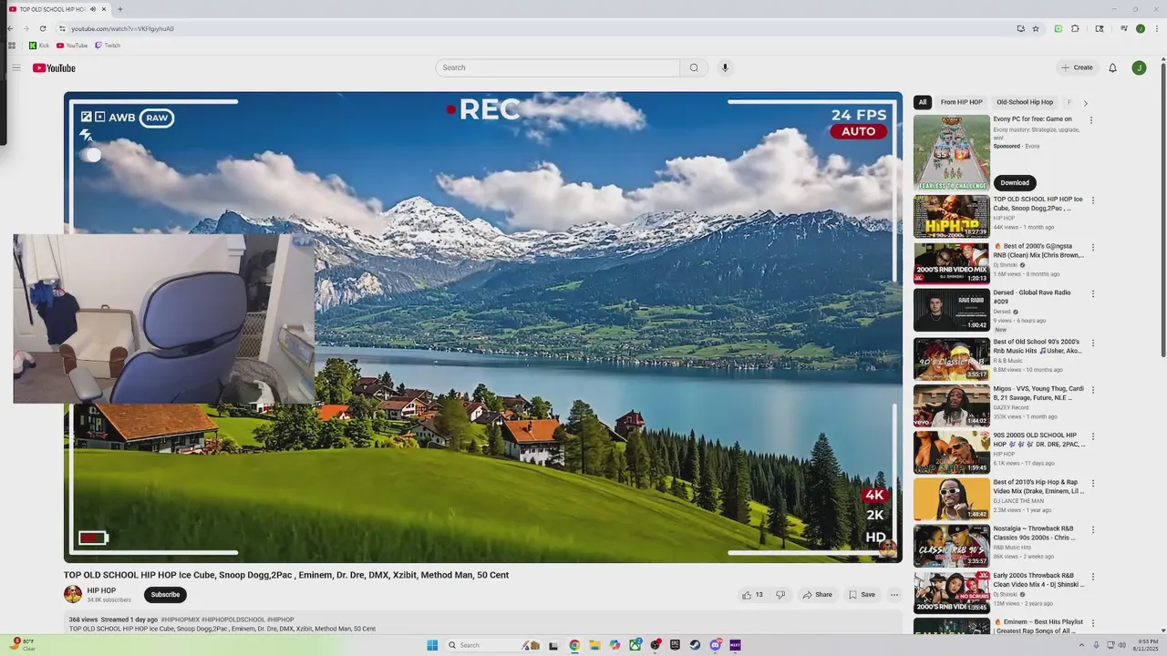Click the Chrome address bar URL
The image size is (1167, 656).
[122, 28]
